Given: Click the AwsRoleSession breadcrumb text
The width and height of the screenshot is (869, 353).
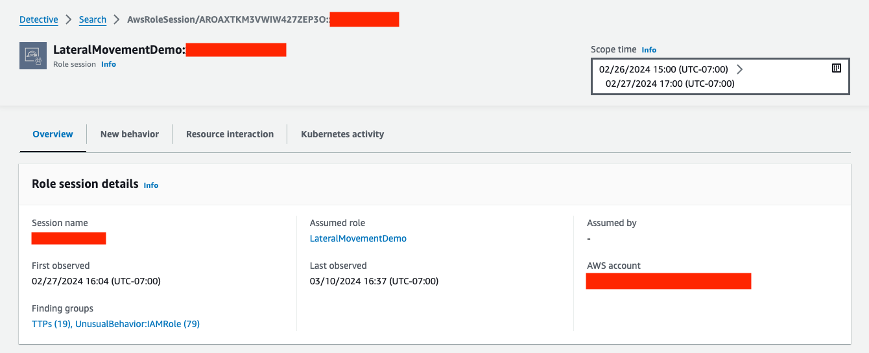Looking at the screenshot, I should 228,19.
